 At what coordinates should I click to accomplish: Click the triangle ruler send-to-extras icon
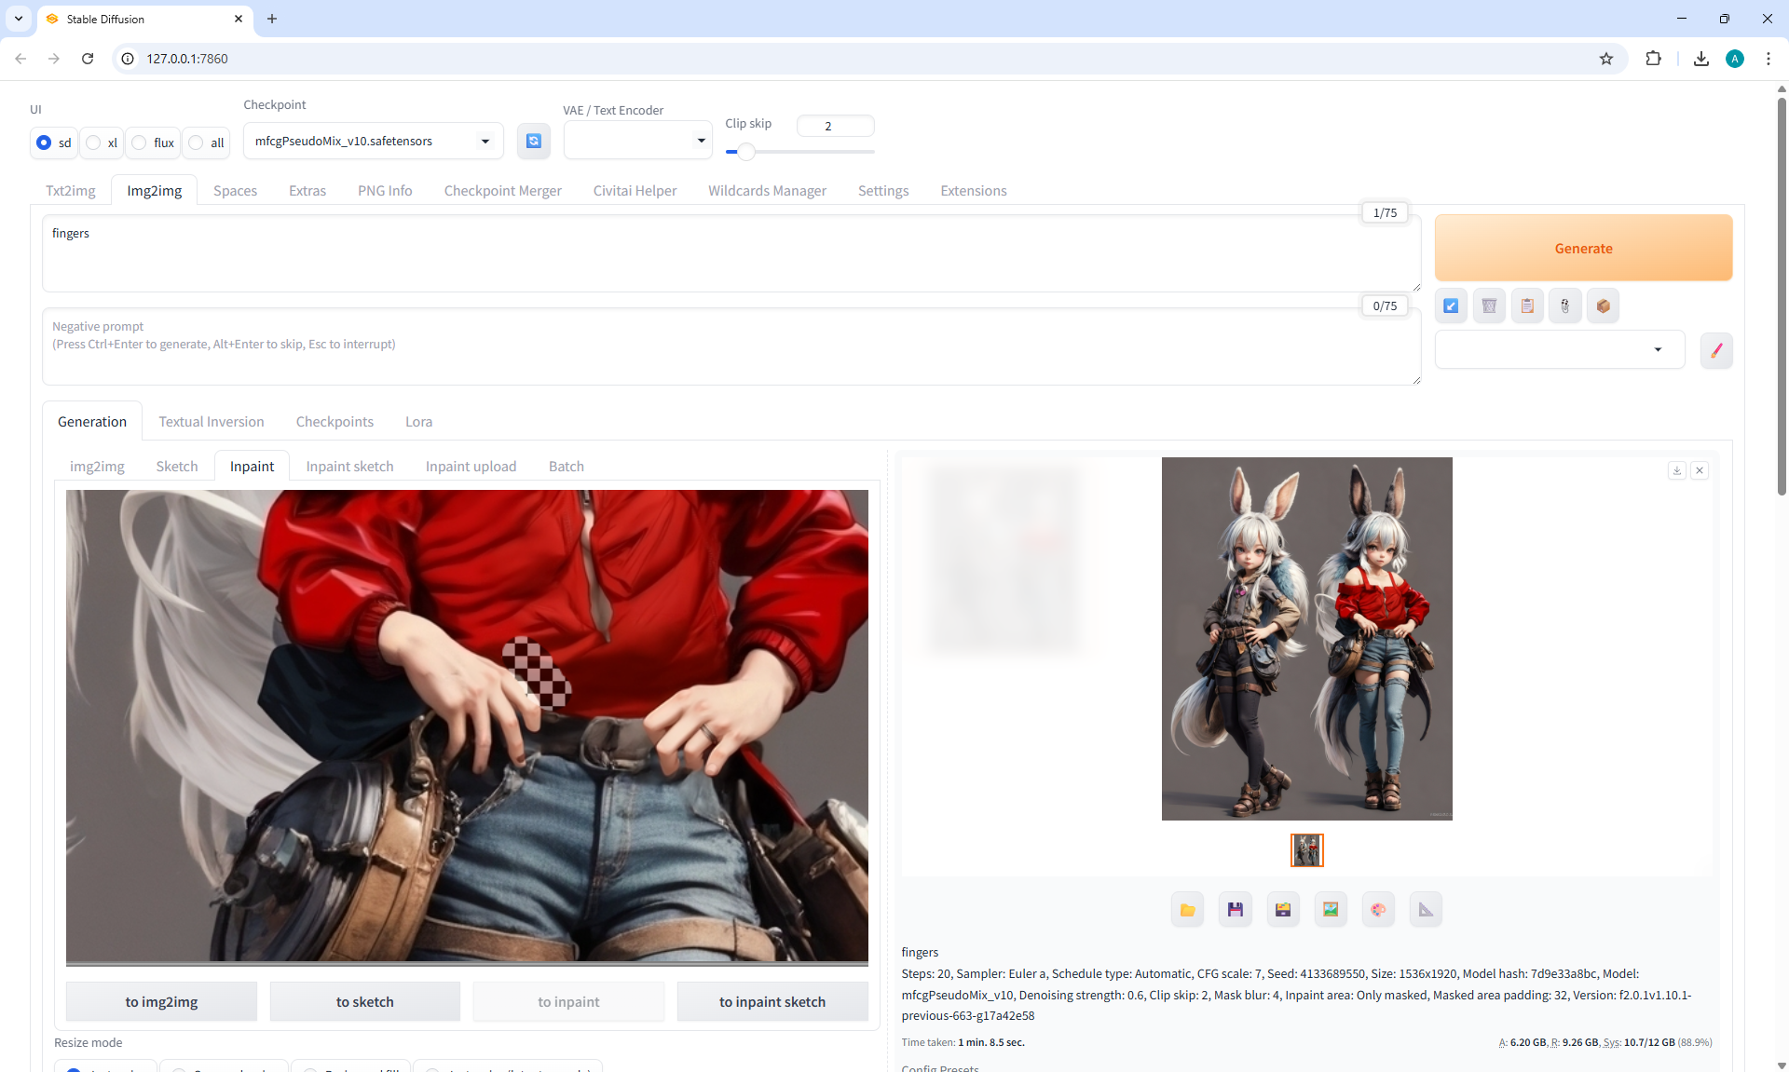1426,910
